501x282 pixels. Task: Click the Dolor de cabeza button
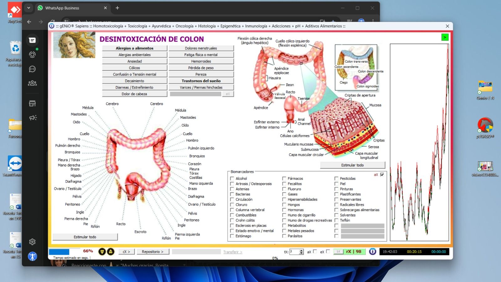pyautogui.click(x=135, y=94)
